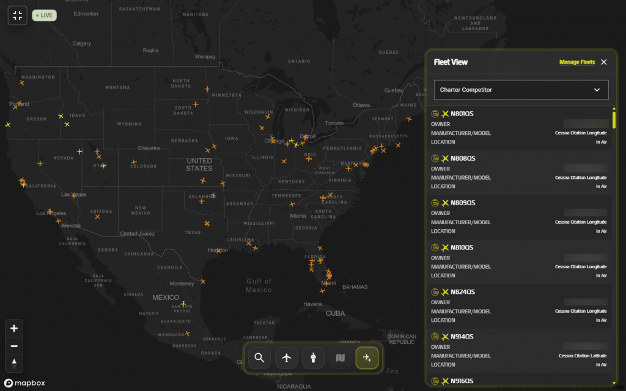Toggle the Fleet View toolbar button
Screen dimensions: 626x391
367,358
